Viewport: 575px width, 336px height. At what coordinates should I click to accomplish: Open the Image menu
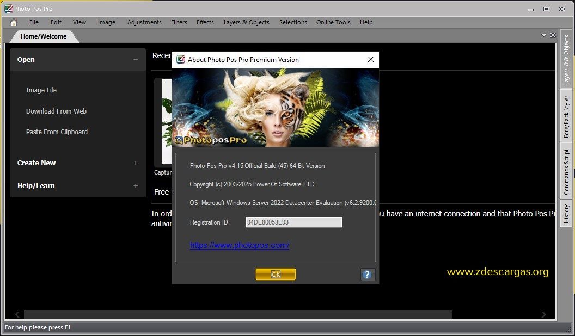[106, 22]
